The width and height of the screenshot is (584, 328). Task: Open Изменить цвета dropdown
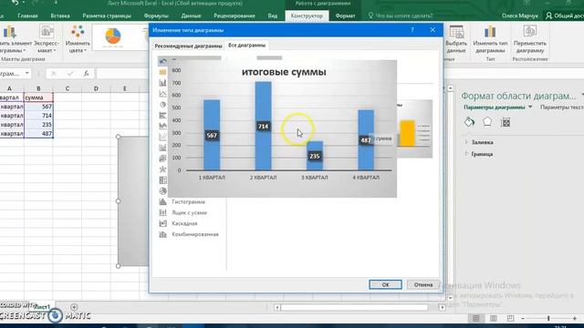click(x=78, y=39)
